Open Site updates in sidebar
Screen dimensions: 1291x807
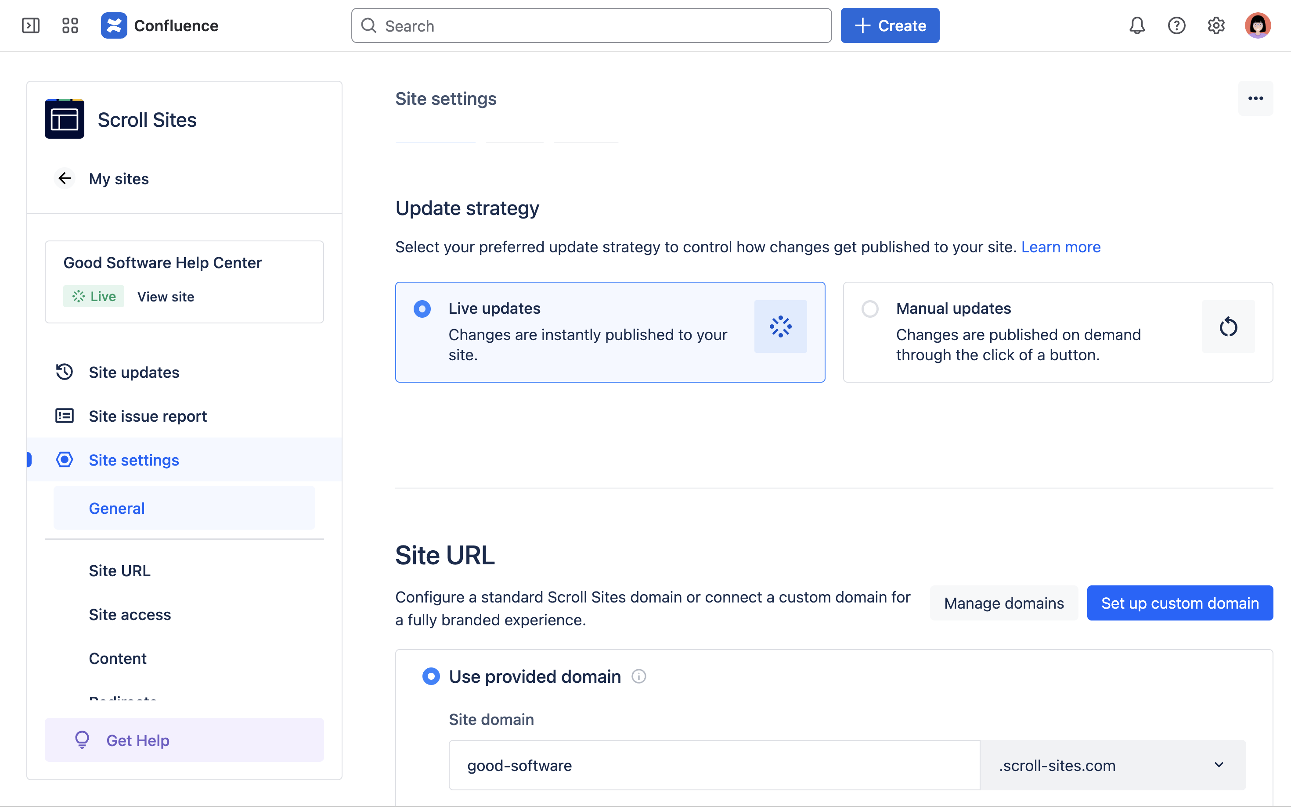click(133, 372)
